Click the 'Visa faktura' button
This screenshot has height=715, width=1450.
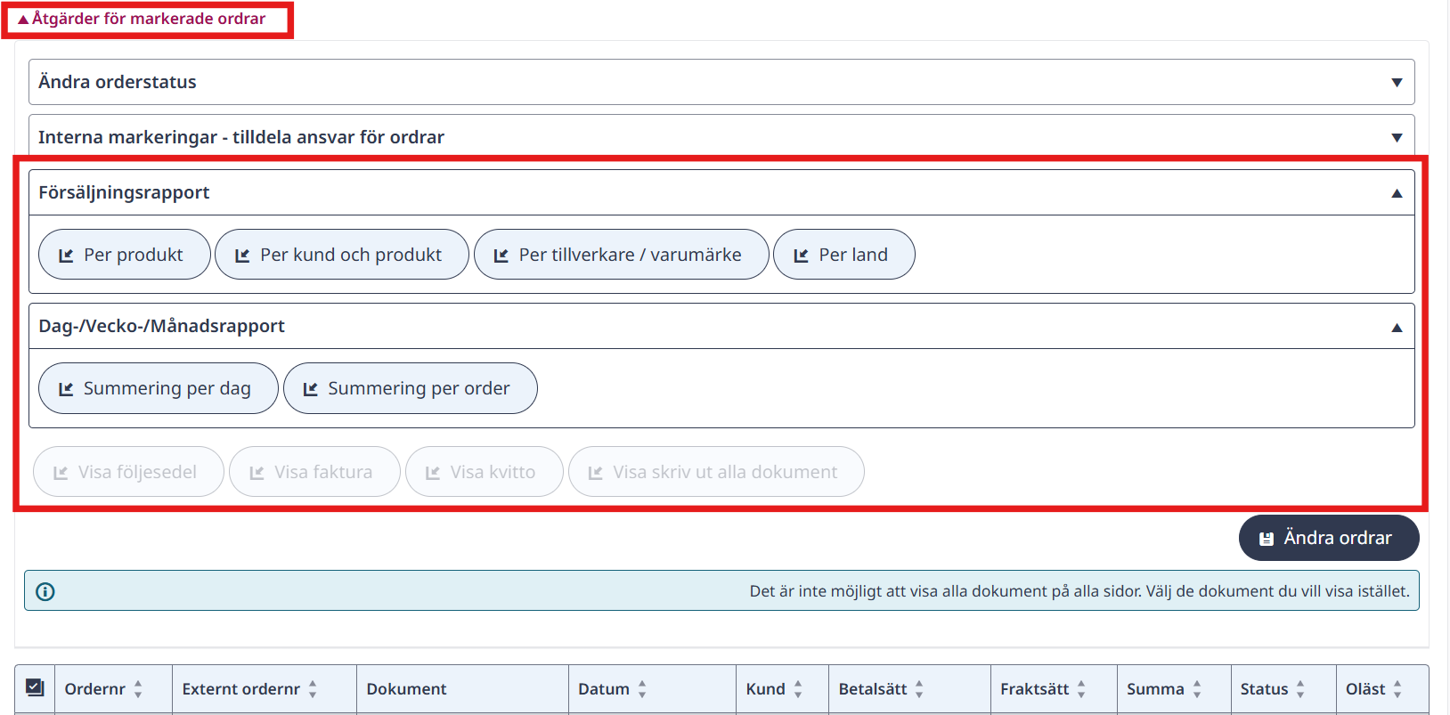click(x=314, y=472)
